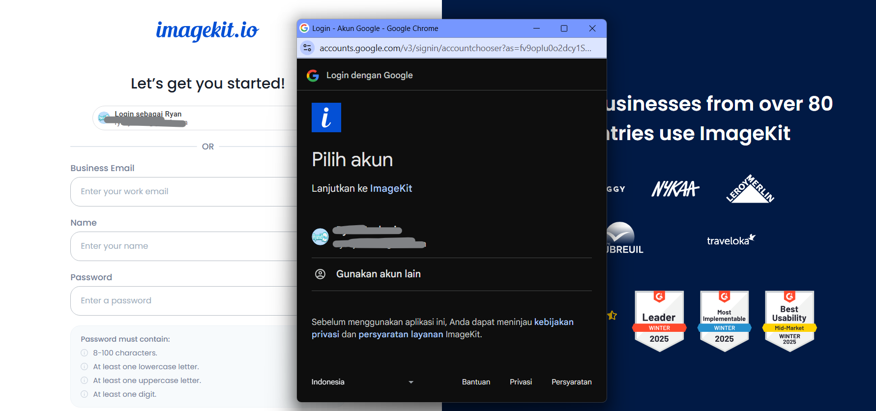Maximize the Google login popup window
This screenshot has height=411, width=876.
[564, 29]
